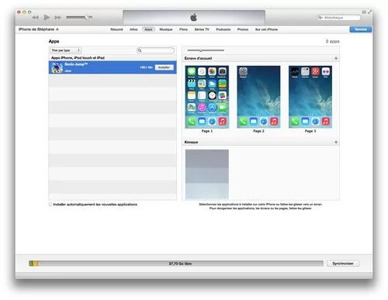Click the blue Terminé button
388x300 pixels.
click(361, 29)
